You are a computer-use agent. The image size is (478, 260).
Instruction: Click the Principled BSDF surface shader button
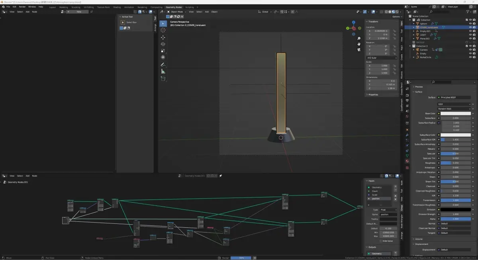tap(454, 98)
